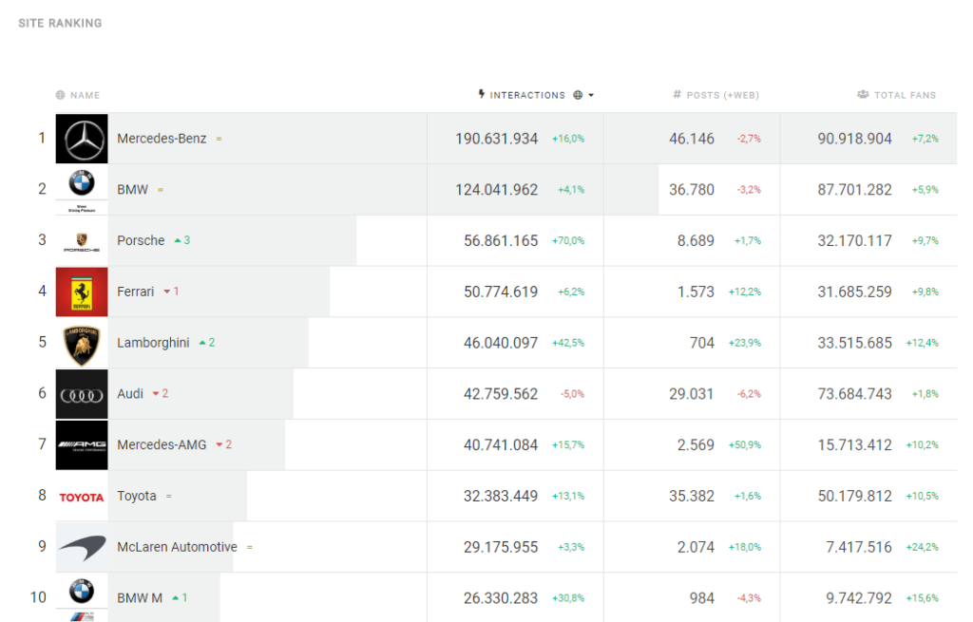973x622 pixels.
Task: Click the globe icon beside NAME header
Action: [x=60, y=95]
